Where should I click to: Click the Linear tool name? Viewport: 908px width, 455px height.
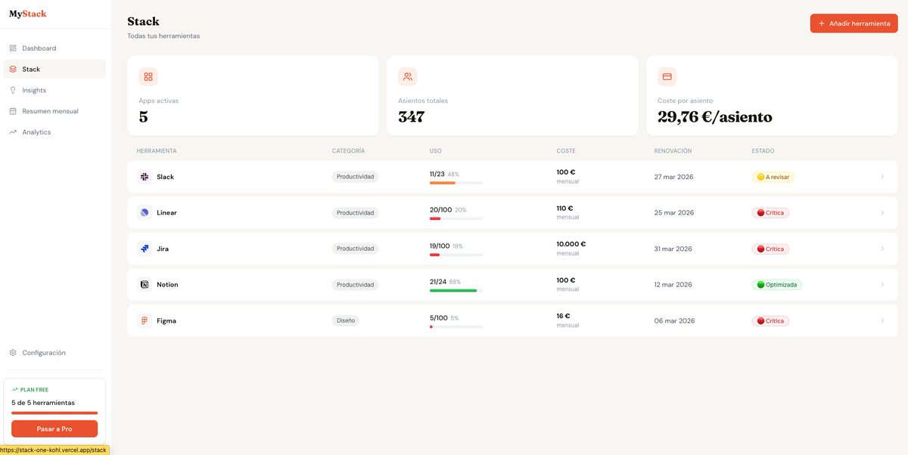pyautogui.click(x=166, y=212)
